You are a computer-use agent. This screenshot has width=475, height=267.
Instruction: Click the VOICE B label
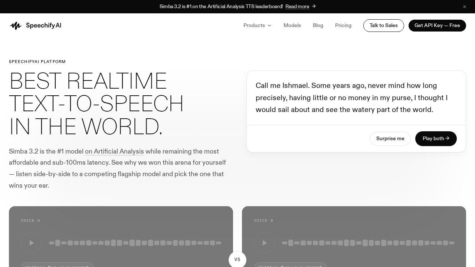[x=263, y=221]
